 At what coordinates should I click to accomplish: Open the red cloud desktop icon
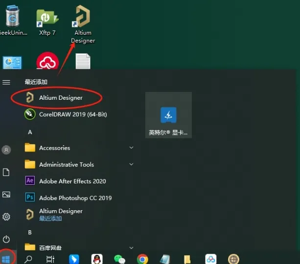click(x=47, y=61)
